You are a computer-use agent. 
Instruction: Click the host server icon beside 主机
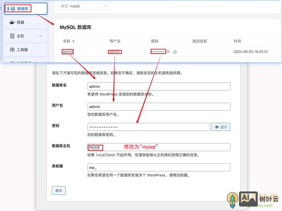click(x=12, y=36)
